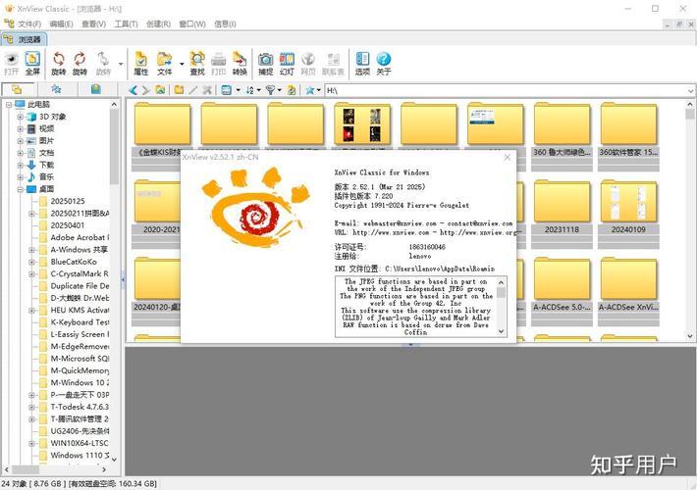Click the 属性 (properties) toolbar icon
This screenshot has width=697, height=490.
tap(140, 63)
